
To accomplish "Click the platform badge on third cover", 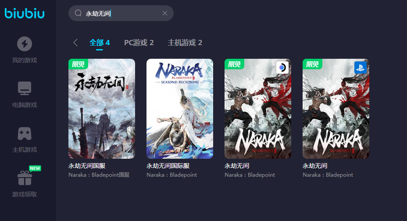I will pyautogui.click(x=282, y=68).
